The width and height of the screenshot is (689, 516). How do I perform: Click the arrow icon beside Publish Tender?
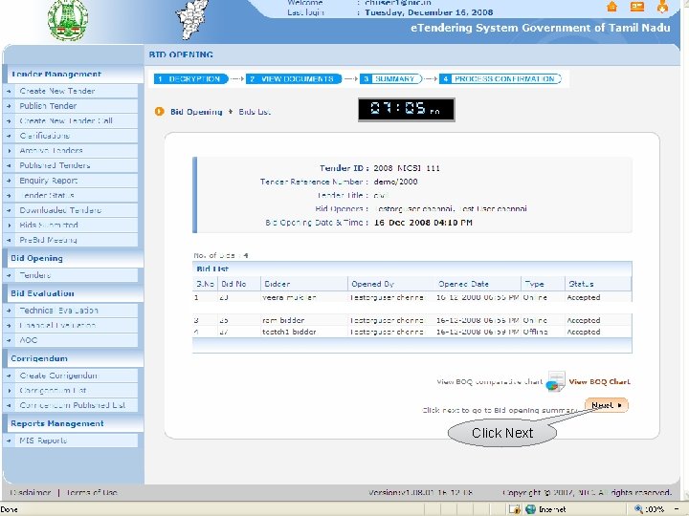click(9, 106)
